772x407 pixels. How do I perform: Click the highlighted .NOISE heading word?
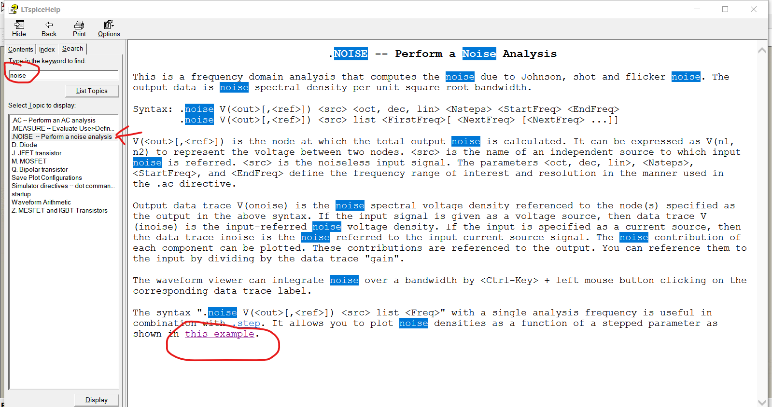point(351,54)
